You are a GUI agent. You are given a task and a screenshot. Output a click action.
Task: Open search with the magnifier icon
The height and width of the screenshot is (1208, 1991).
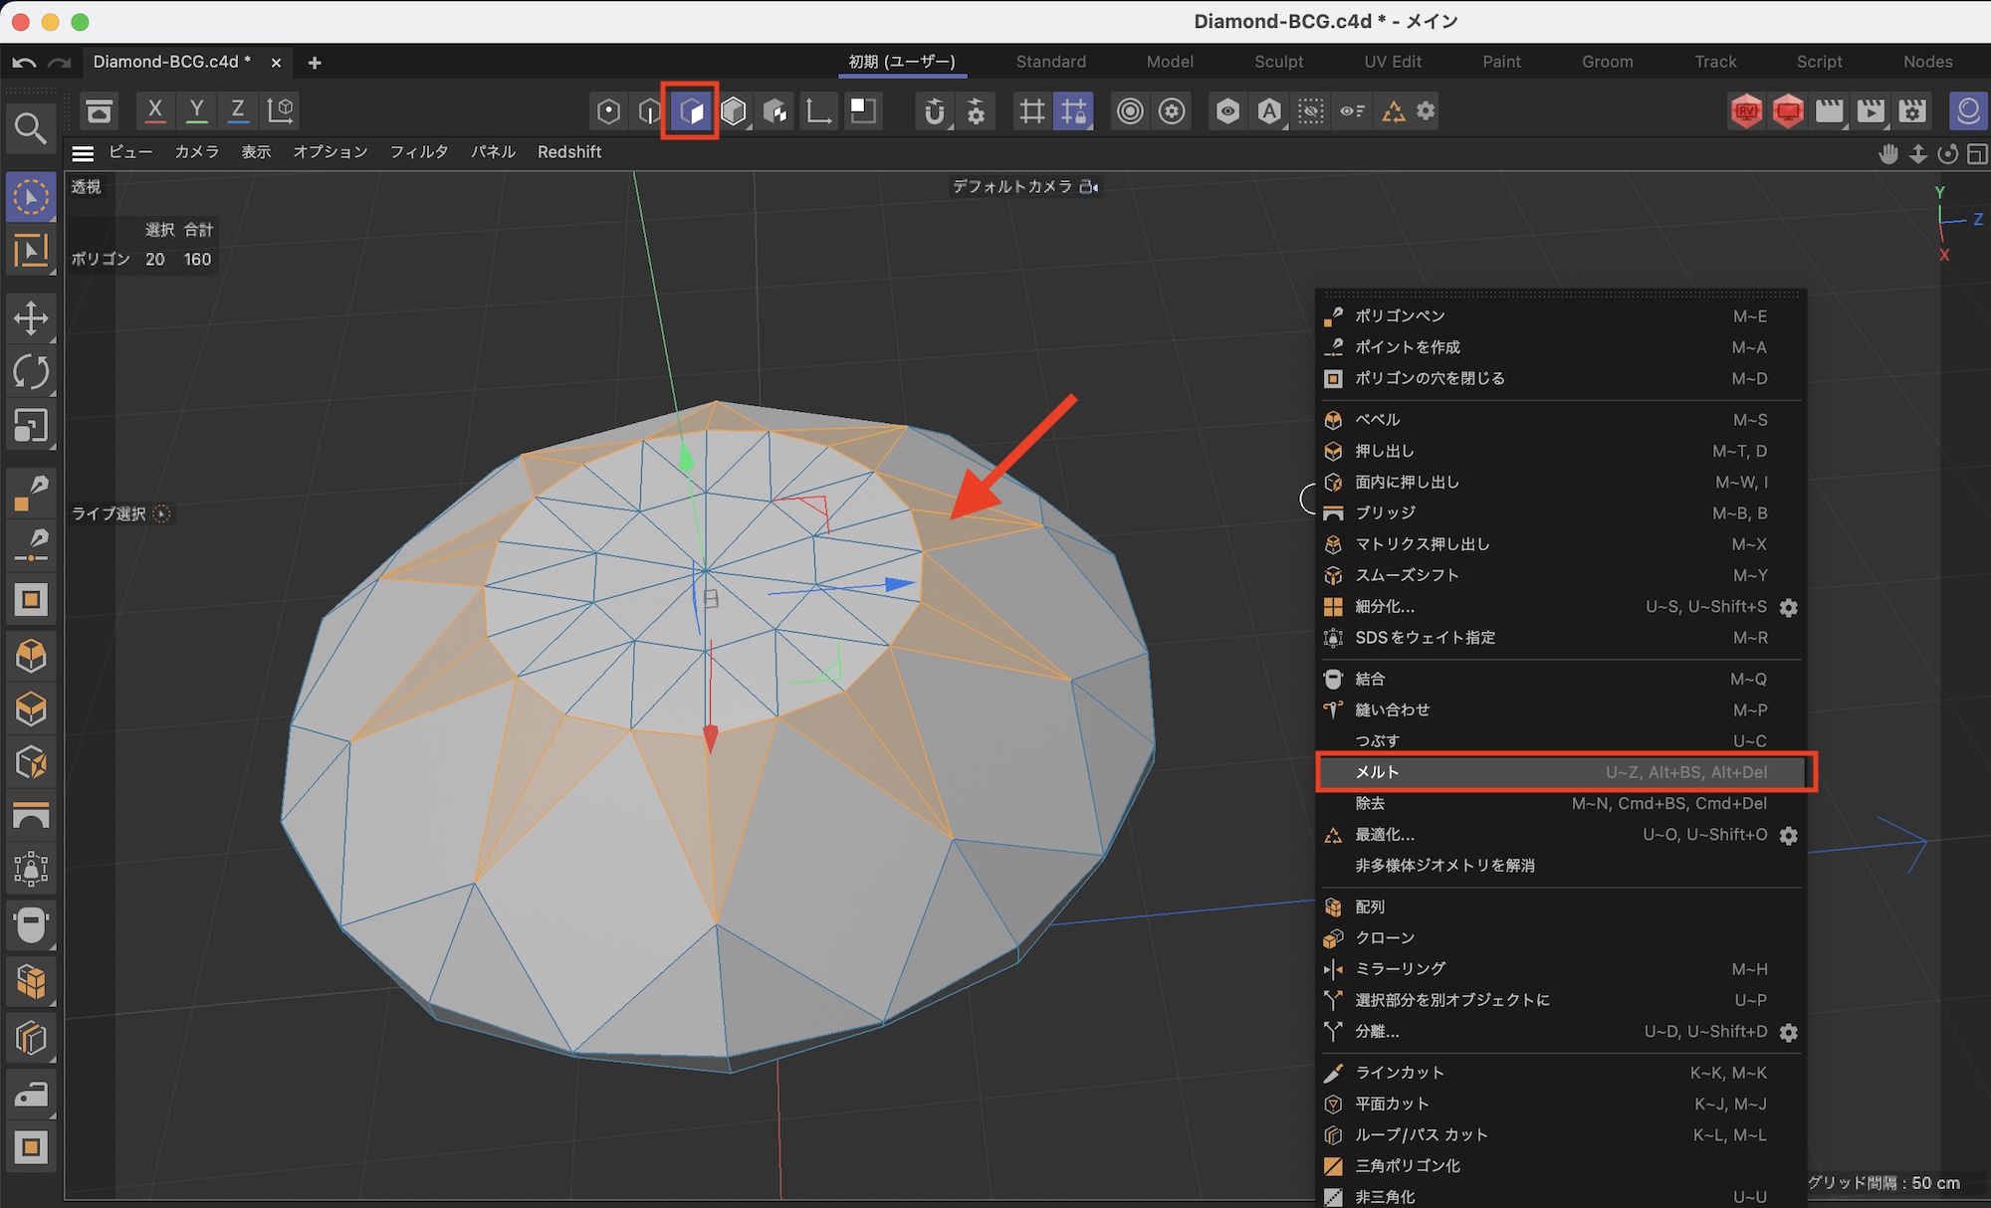[30, 127]
